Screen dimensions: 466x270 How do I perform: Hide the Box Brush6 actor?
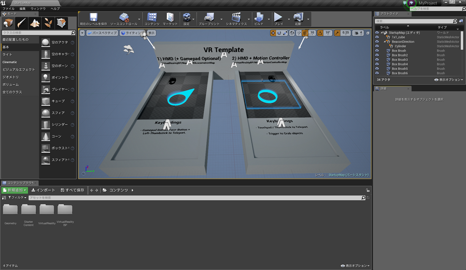(377, 73)
